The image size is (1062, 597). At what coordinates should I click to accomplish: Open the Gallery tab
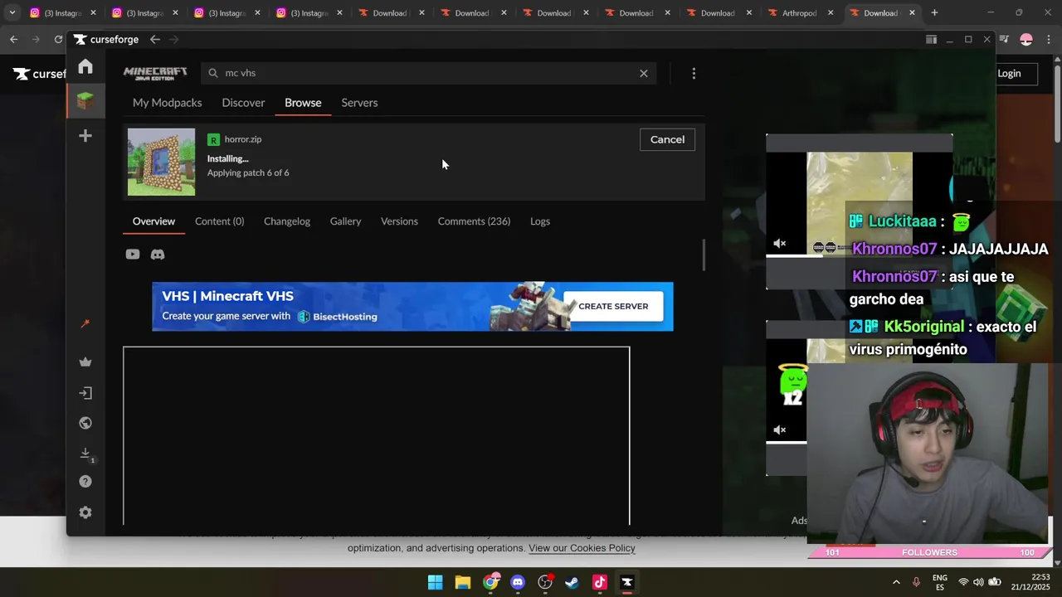coord(345,221)
